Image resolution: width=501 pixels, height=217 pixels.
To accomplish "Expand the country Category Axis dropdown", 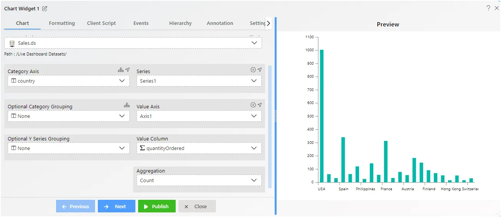I will 69,81.
